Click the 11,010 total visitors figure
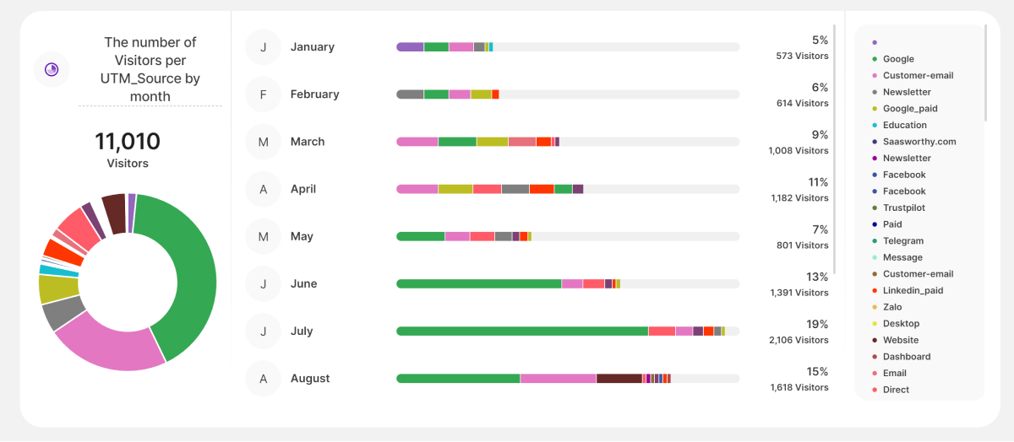1014x442 pixels. 128,142
